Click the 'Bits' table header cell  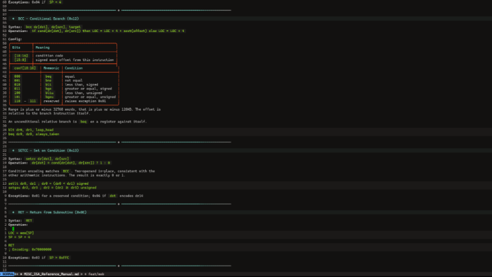pos(17,47)
